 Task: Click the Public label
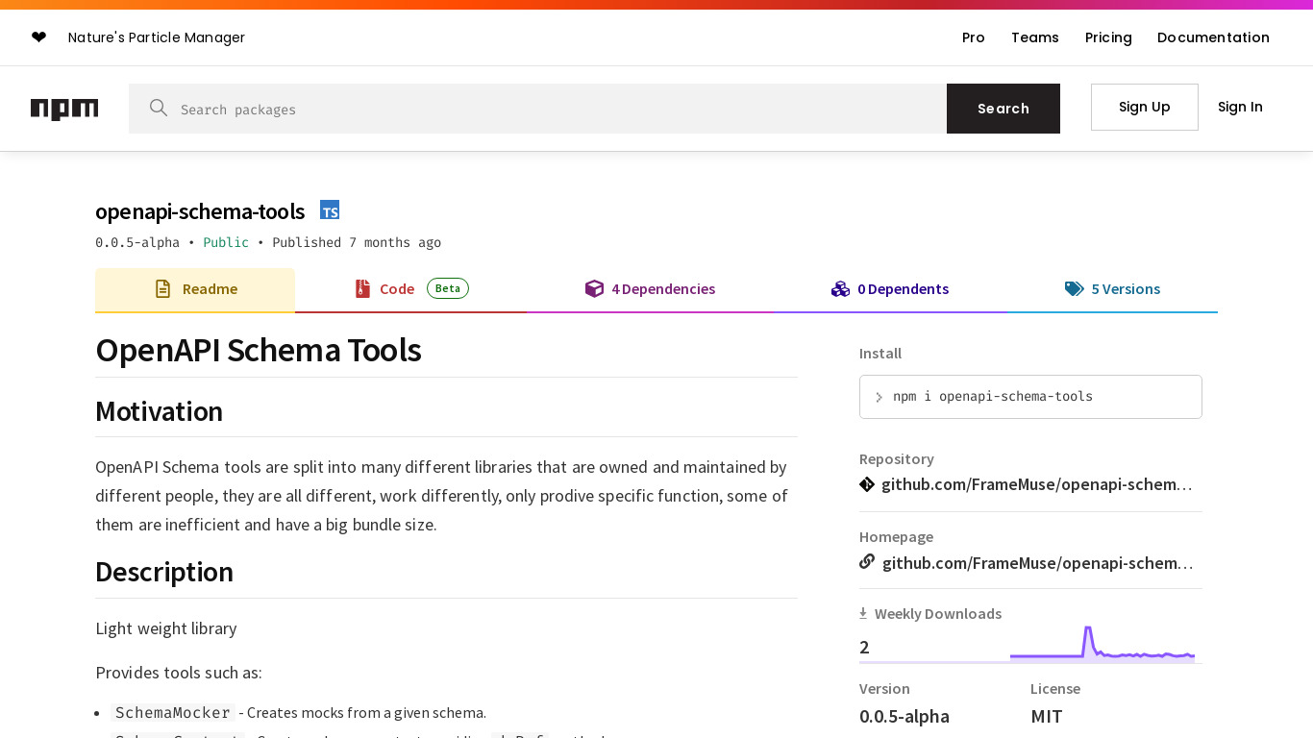point(226,242)
